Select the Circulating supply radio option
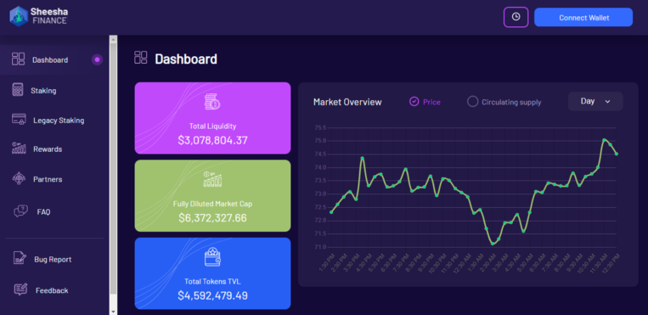This screenshot has width=648, height=315. coord(504,102)
